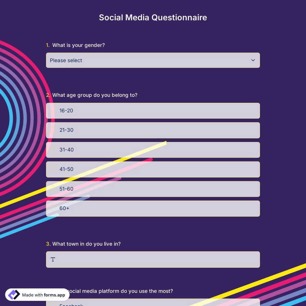Select the 16-20 age radio button

coord(53,110)
